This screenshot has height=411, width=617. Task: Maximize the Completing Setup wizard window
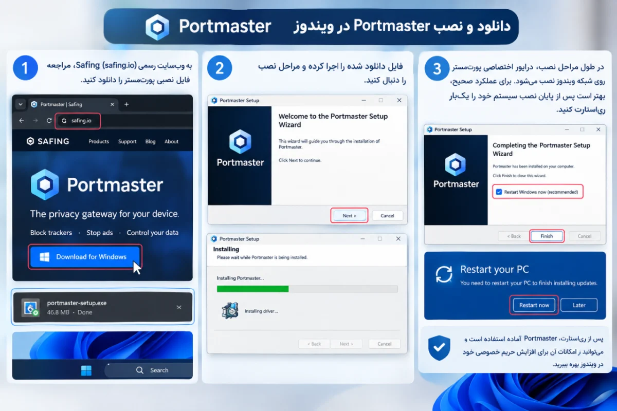tap(582, 129)
